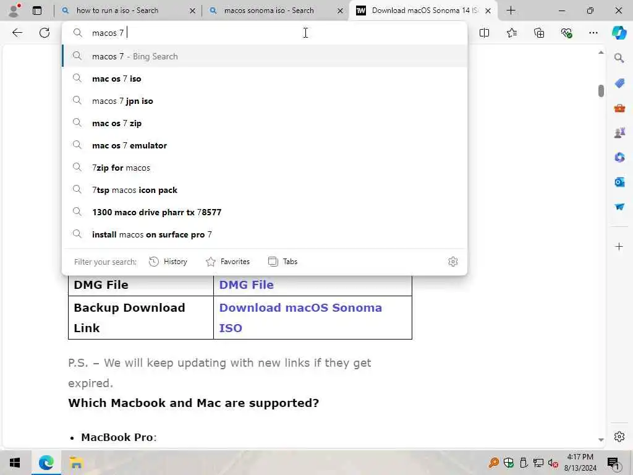Open a new tab with plus
Viewport: 633px width, 475px height.
(511, 11)
